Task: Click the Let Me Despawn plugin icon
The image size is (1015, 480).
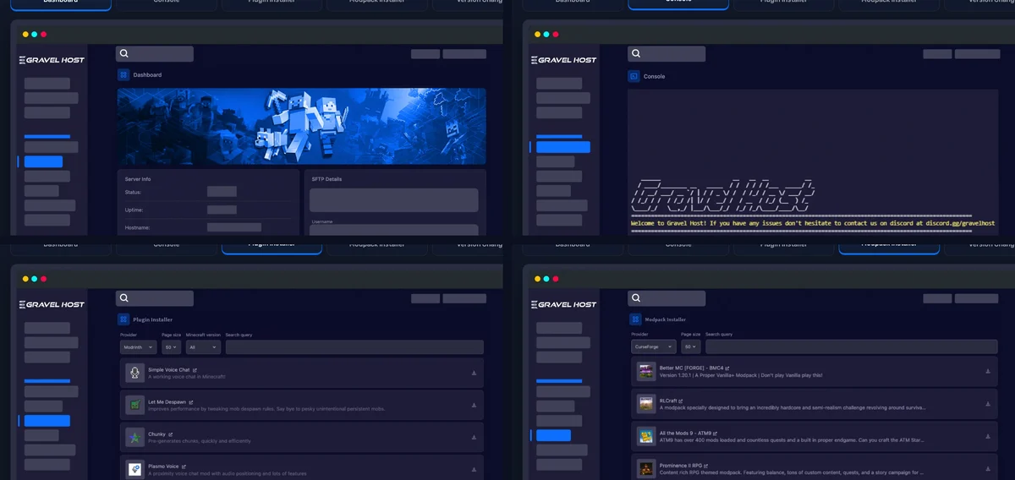Action: pyautogui.click(x=134, y=405)
